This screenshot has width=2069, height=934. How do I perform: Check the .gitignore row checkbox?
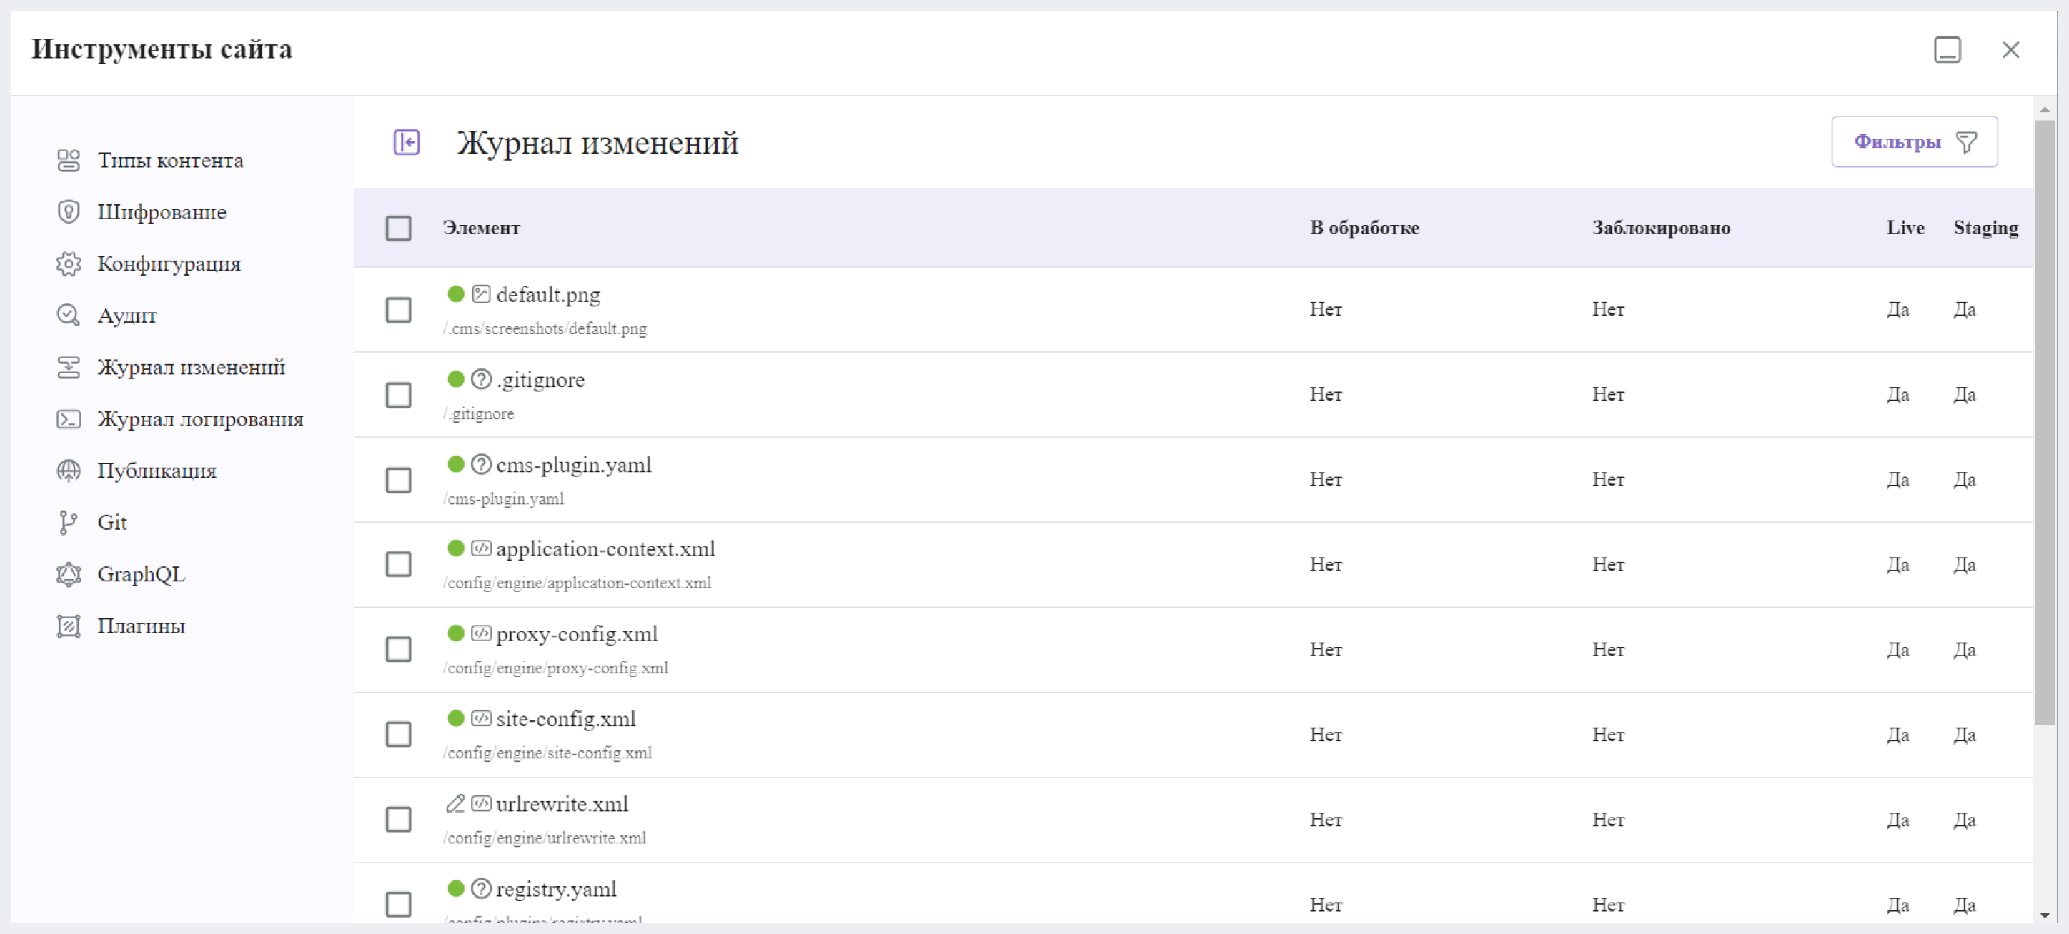[398, 395]
